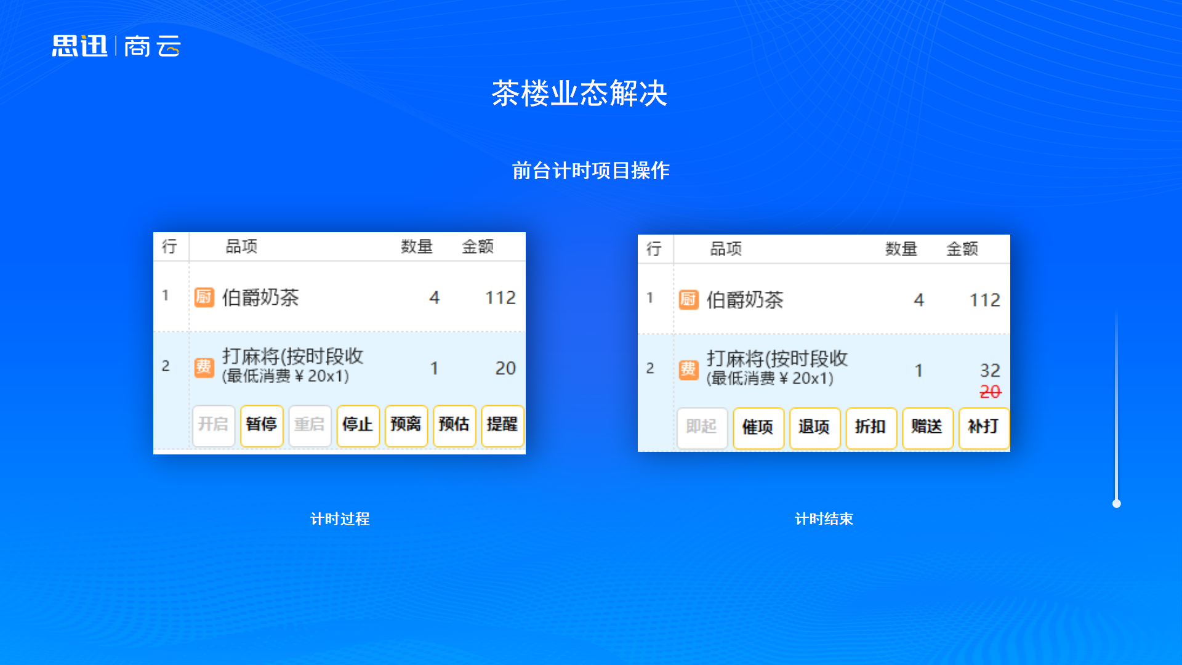
Task: Click the orange 费 icon in right table
Action: click(688, 369)
